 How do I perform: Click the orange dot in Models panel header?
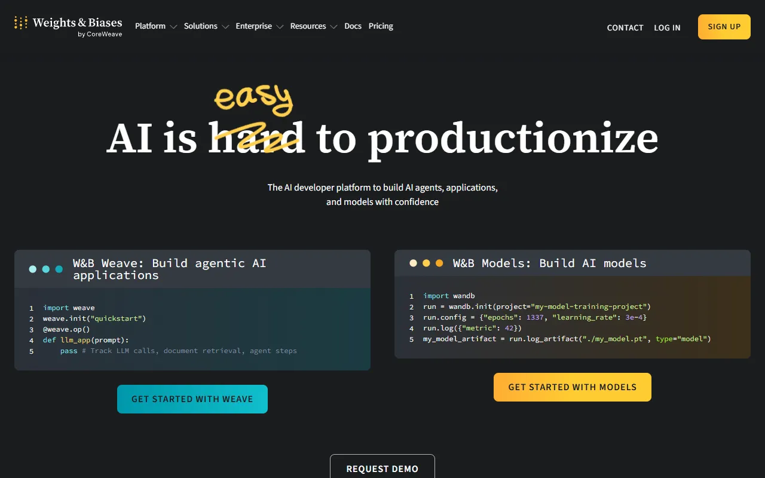pyautogui.click(x=439, y=263)
